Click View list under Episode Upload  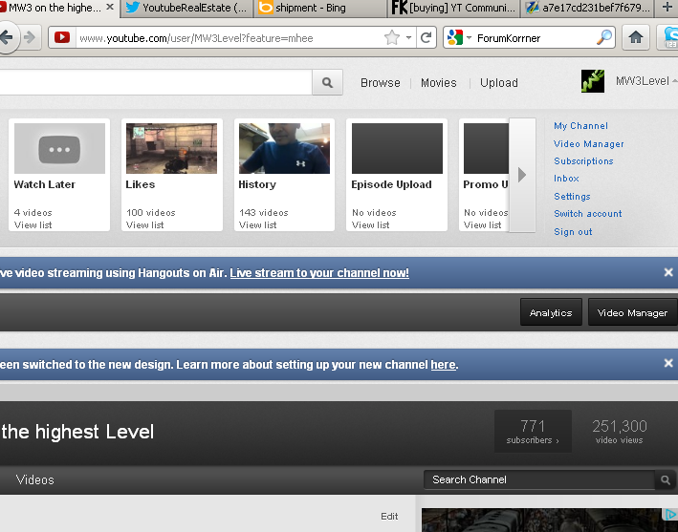[x=371, y=225]
